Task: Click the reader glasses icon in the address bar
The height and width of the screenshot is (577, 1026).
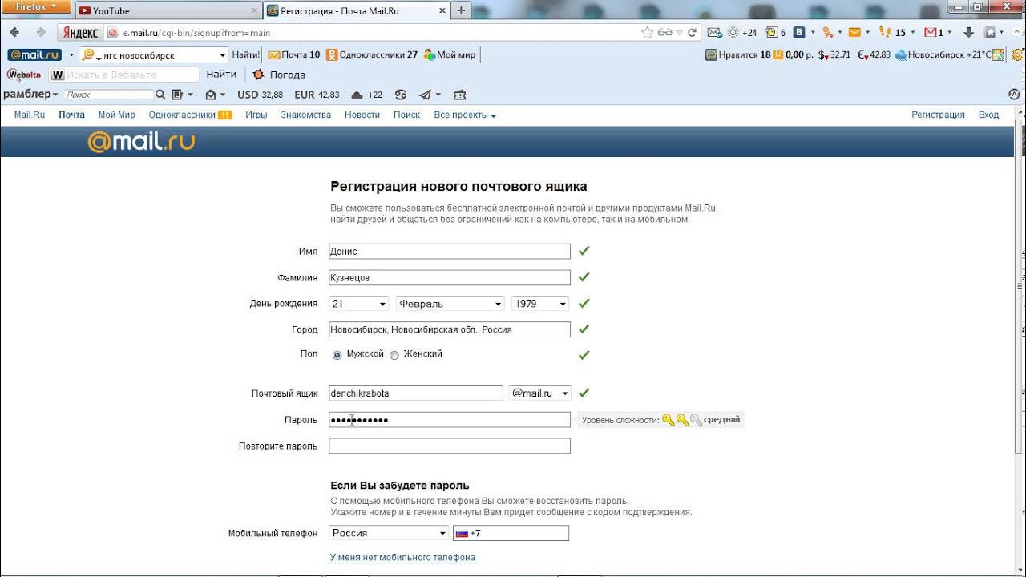Action: pos(665,33)
